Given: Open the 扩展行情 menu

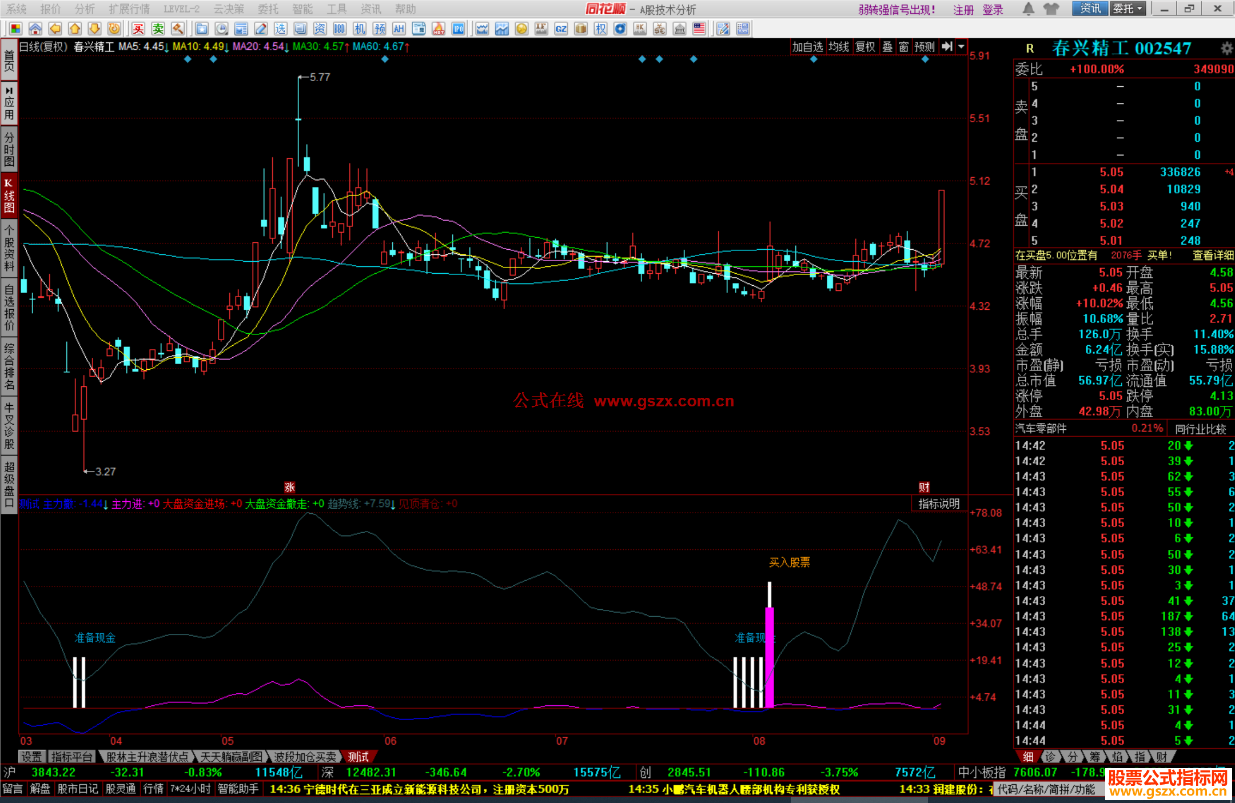Looking at the screenshot, I should pos(129,9).
